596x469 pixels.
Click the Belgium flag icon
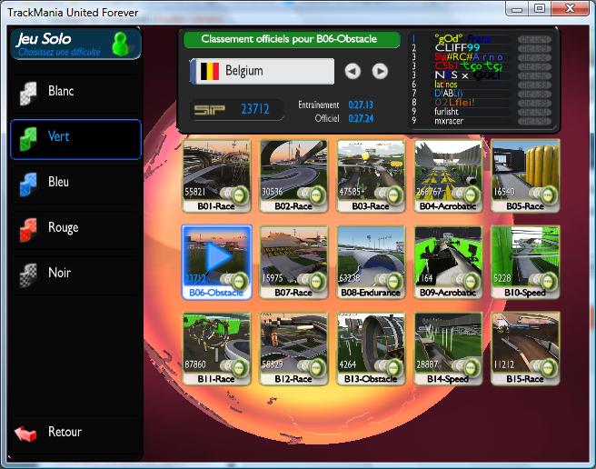coord(208,71)
